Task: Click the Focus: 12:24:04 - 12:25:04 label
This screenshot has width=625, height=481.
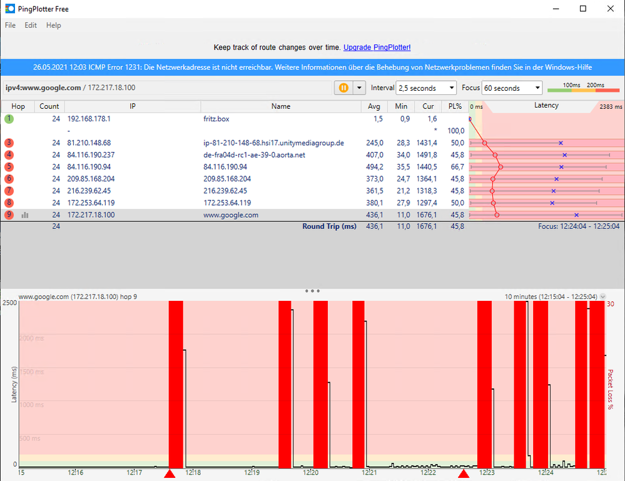Action: pyautogui.click(x=579, y=226)
